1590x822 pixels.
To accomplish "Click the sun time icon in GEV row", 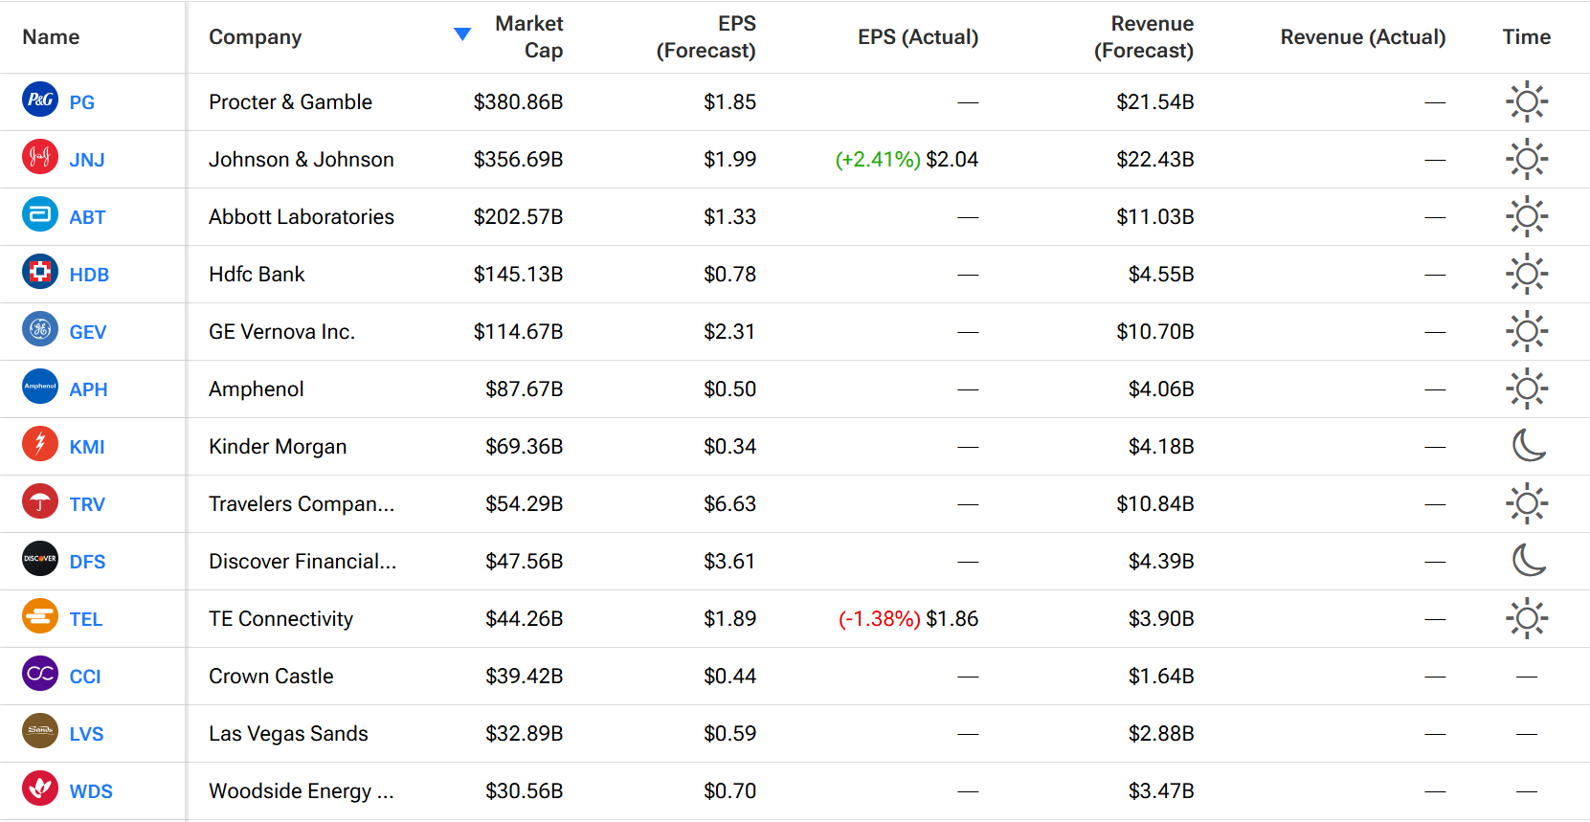I will [x=1527, y=331].
